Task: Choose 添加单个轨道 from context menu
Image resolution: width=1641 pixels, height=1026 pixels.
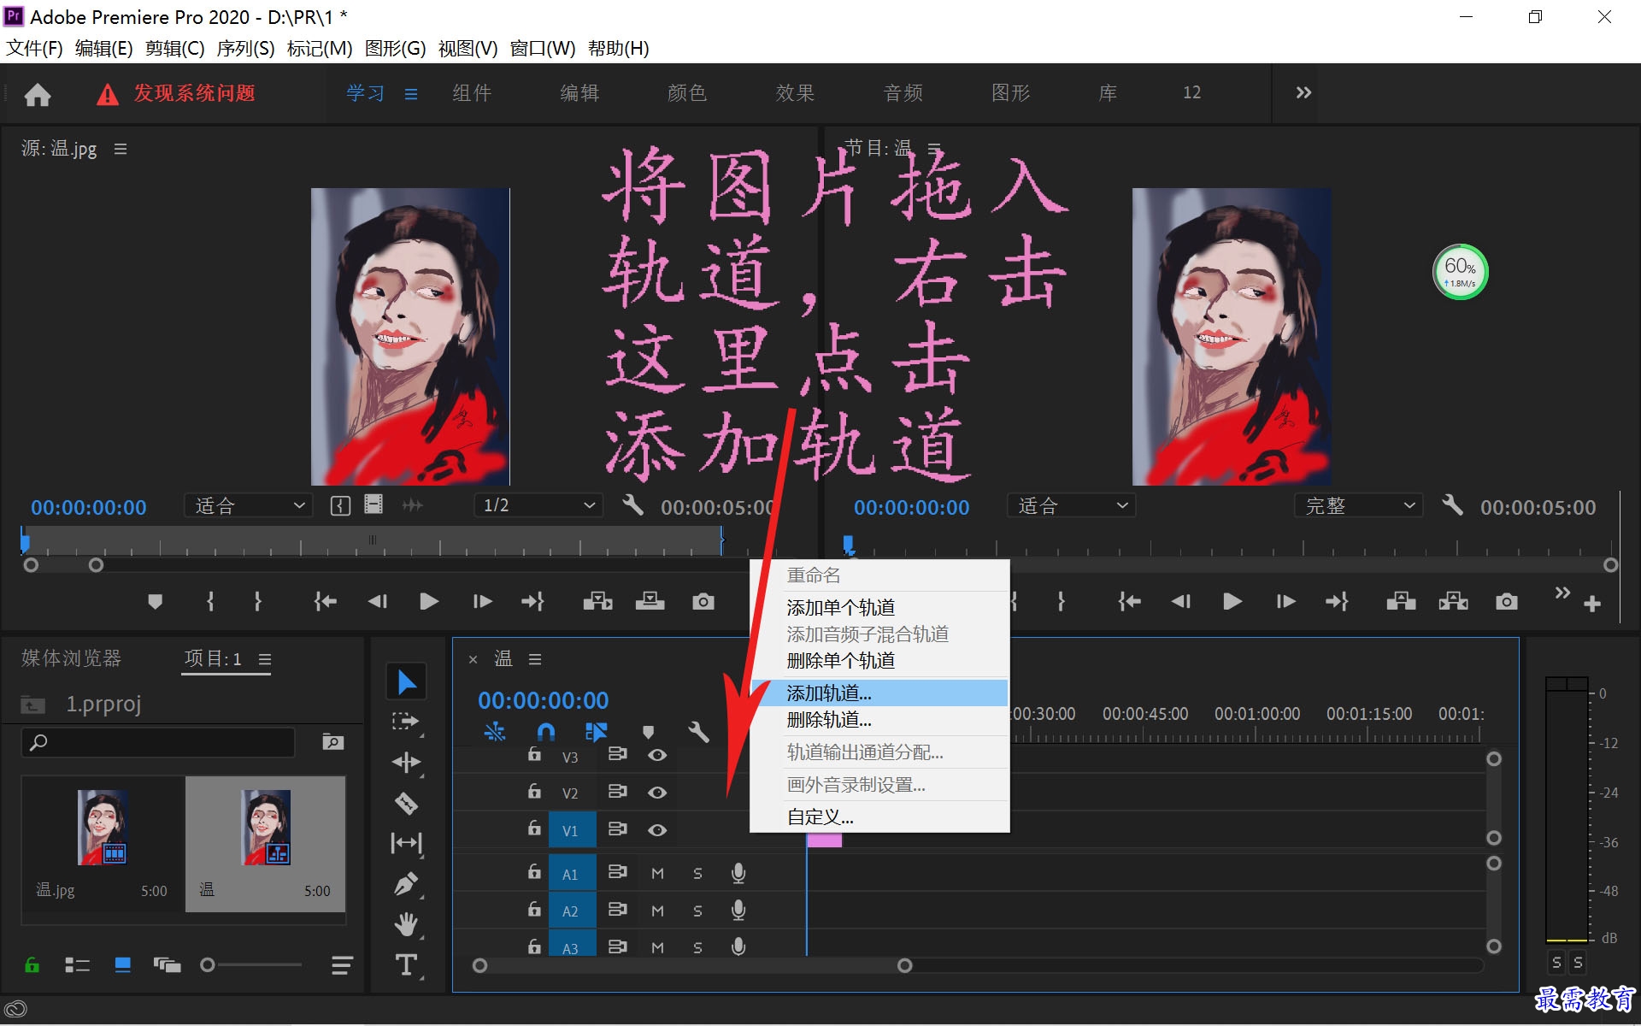Action: (x=879, y=607)
